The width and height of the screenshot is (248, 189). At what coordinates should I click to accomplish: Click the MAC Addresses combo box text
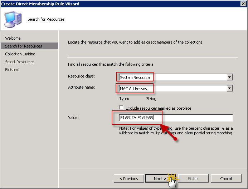[133, 89]
